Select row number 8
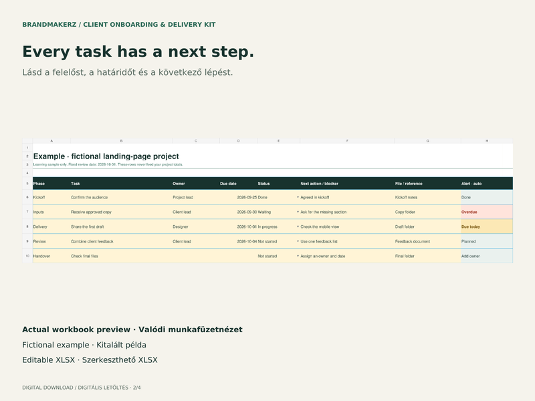Image resolution: width=535 pixels, height=401 pixels. (27, 227)
